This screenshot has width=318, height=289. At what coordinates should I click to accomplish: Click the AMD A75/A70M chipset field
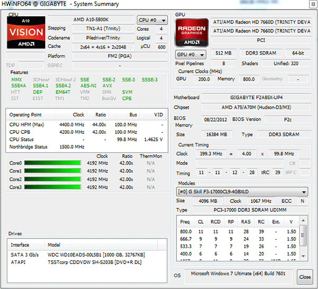257,107
